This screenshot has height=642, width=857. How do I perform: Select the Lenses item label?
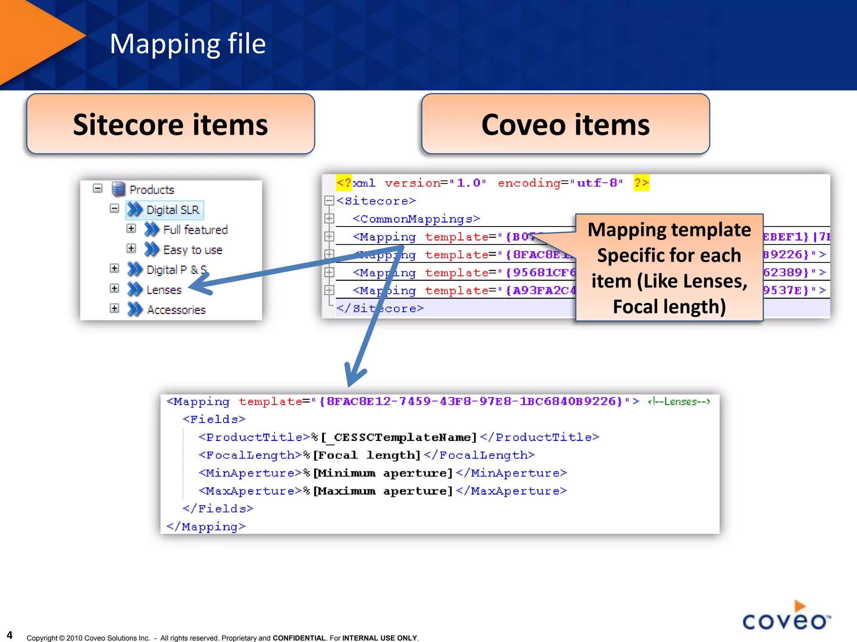click(x=164, y=290)
